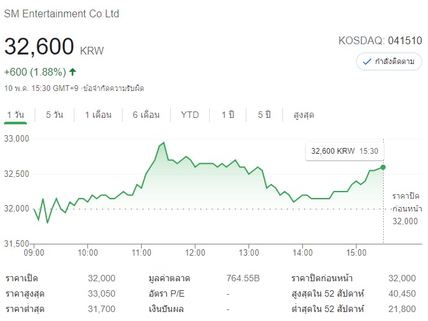Click the 31,500 y-axis label
This screenshot has height=321, width=428.
coord(17,243)
